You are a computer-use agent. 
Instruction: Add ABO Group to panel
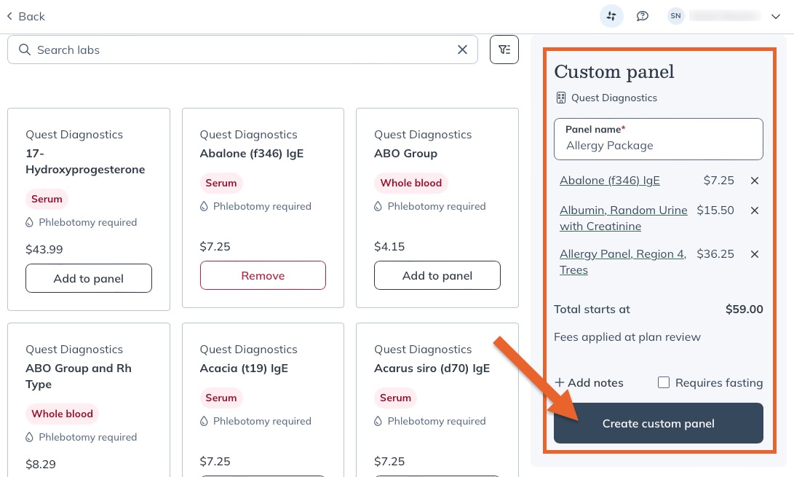(437, 275)
